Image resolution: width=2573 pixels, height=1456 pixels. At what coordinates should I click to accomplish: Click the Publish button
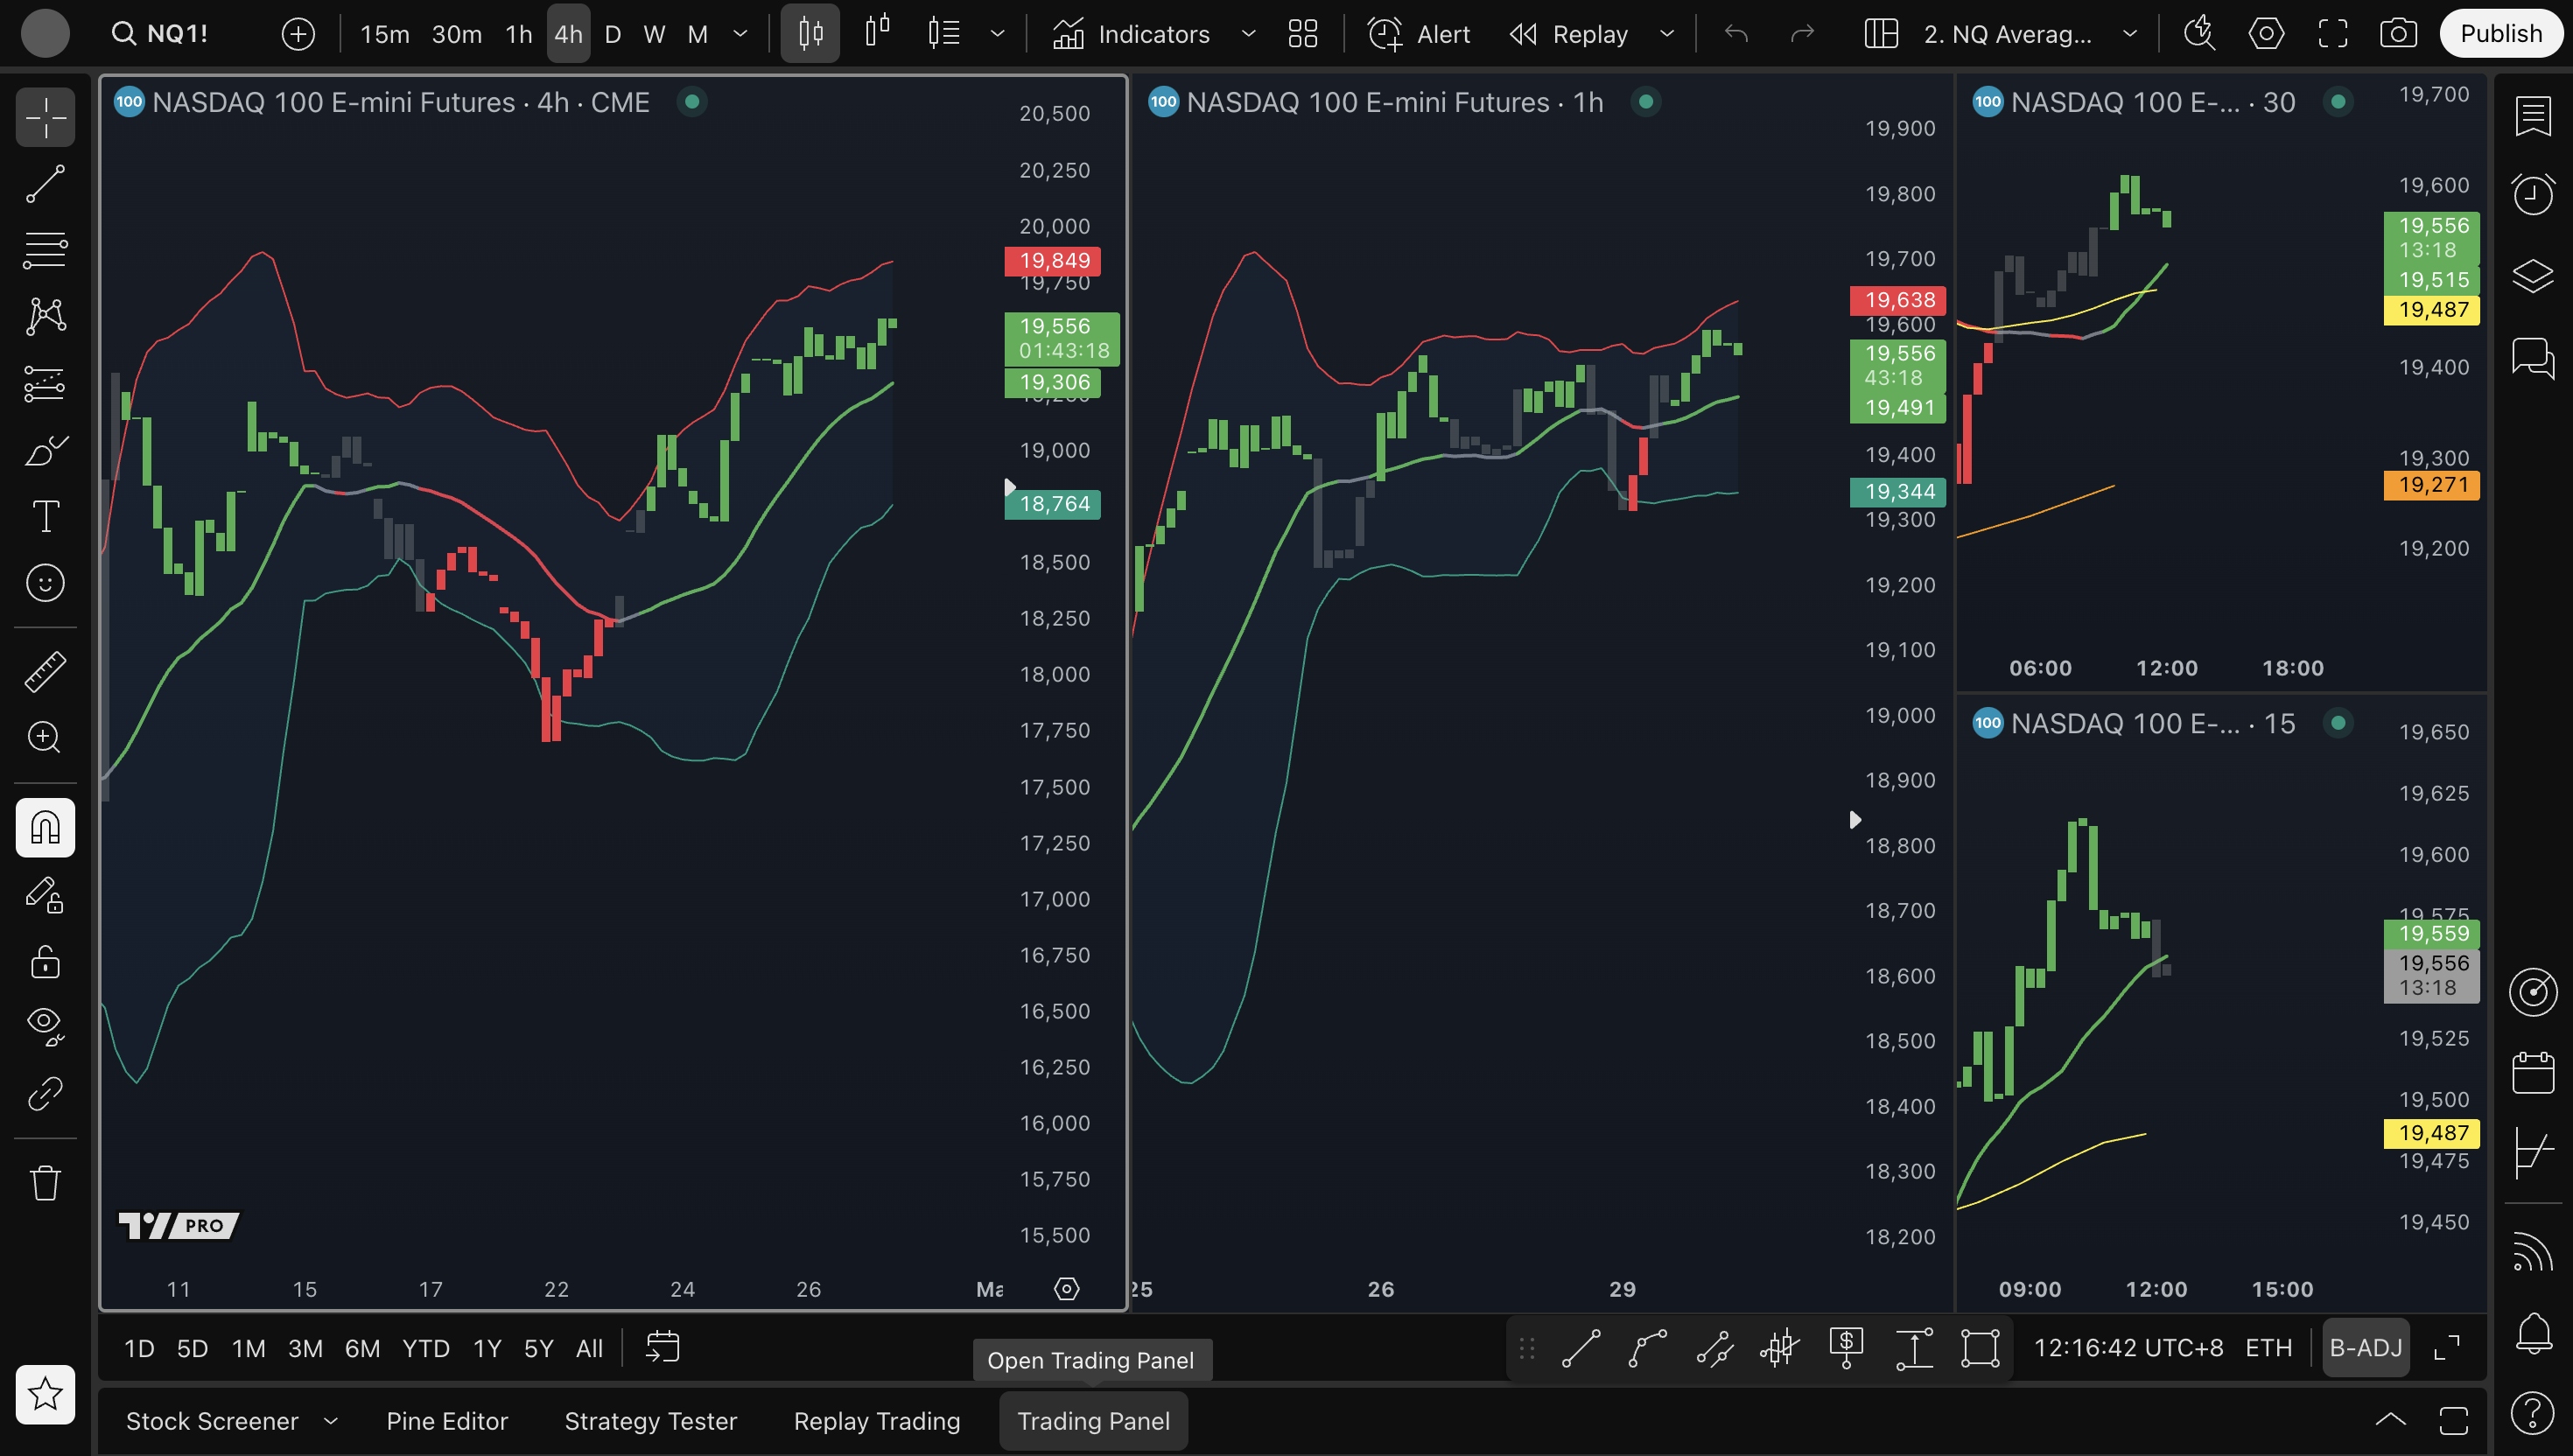pyautogui.click(x=2500, y=34)
